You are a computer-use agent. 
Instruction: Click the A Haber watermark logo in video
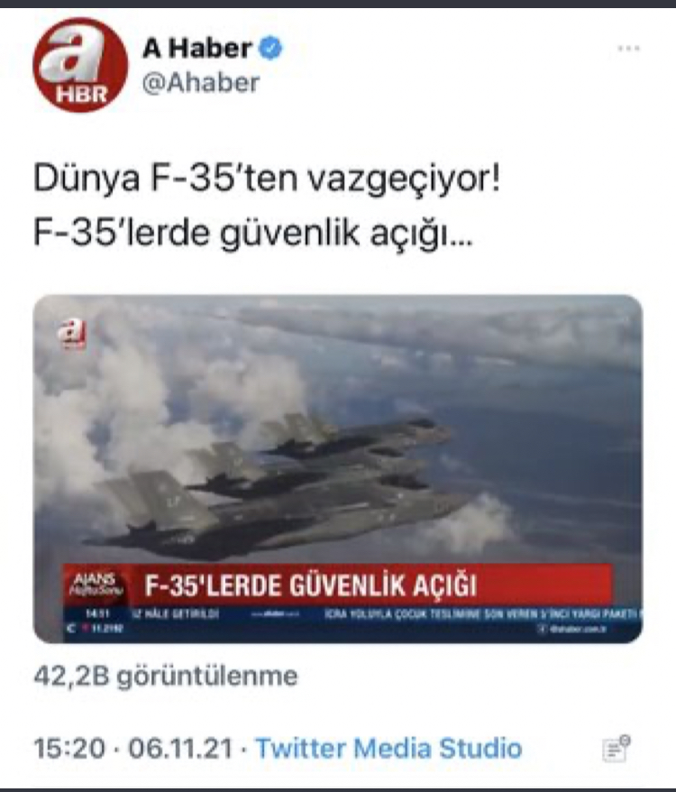coord(71,335)
